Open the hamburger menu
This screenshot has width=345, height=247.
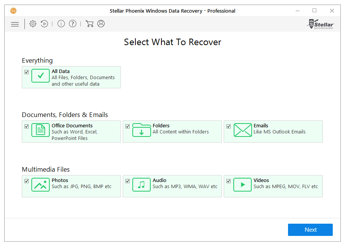[x=15, y=24]
